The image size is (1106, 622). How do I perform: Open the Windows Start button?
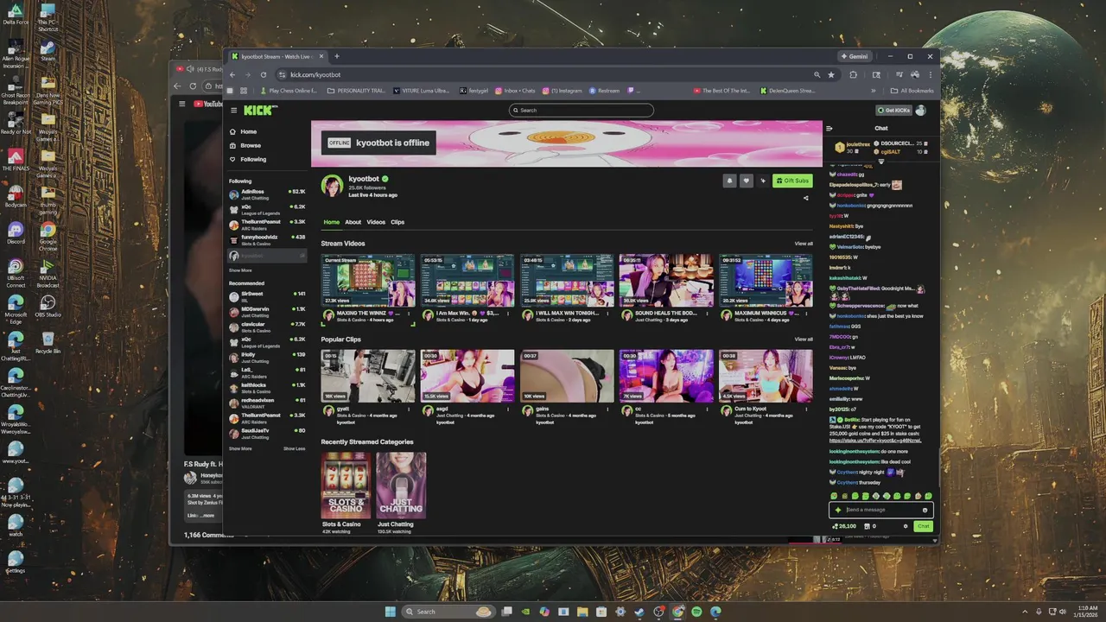(390, 612)
